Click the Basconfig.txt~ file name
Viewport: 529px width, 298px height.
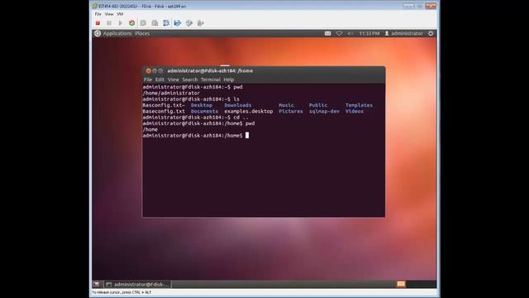(x=164, y=105)
